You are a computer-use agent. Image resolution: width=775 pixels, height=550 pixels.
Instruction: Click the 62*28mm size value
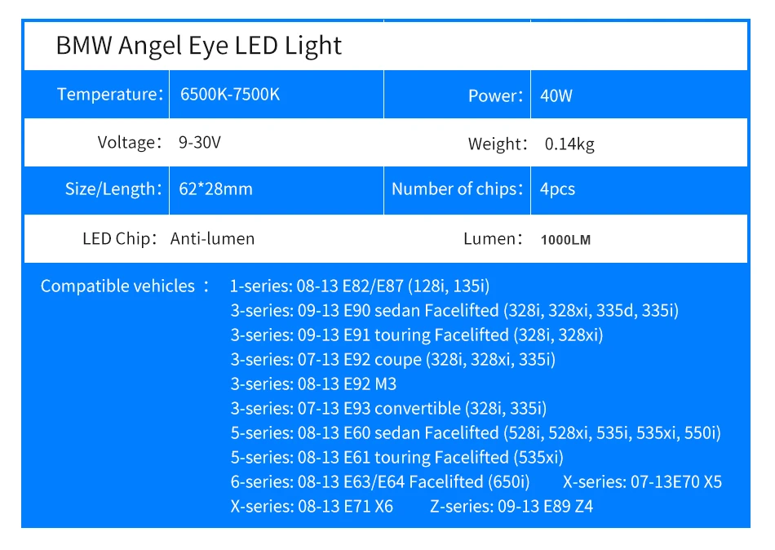[x=215, y=189]
